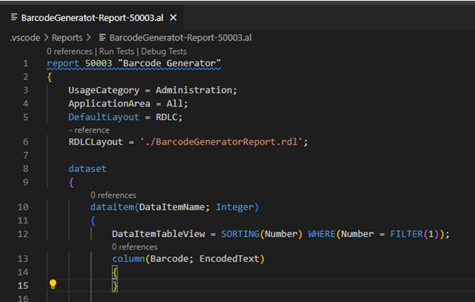
Task: Click '0 references' code lens above column line
Action: pos(135,247)
